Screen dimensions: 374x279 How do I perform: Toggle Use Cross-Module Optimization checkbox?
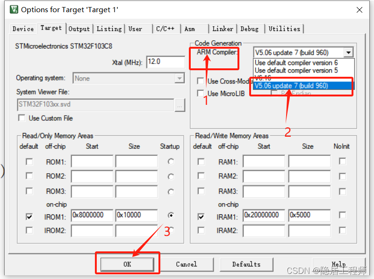[x=201, y=81]
